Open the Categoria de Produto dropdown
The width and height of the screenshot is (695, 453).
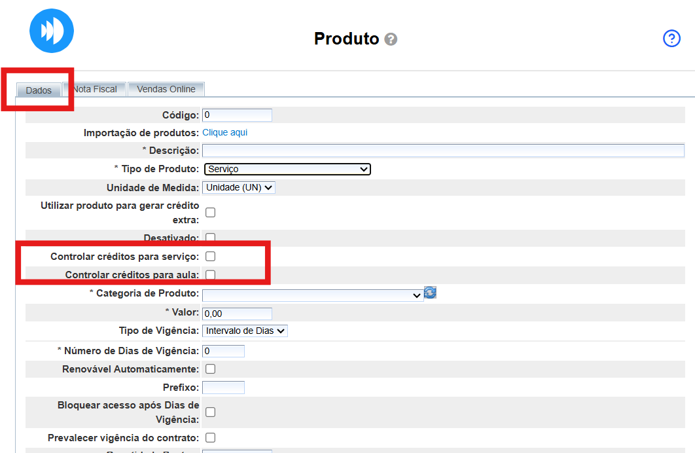(x=313, y=295)
